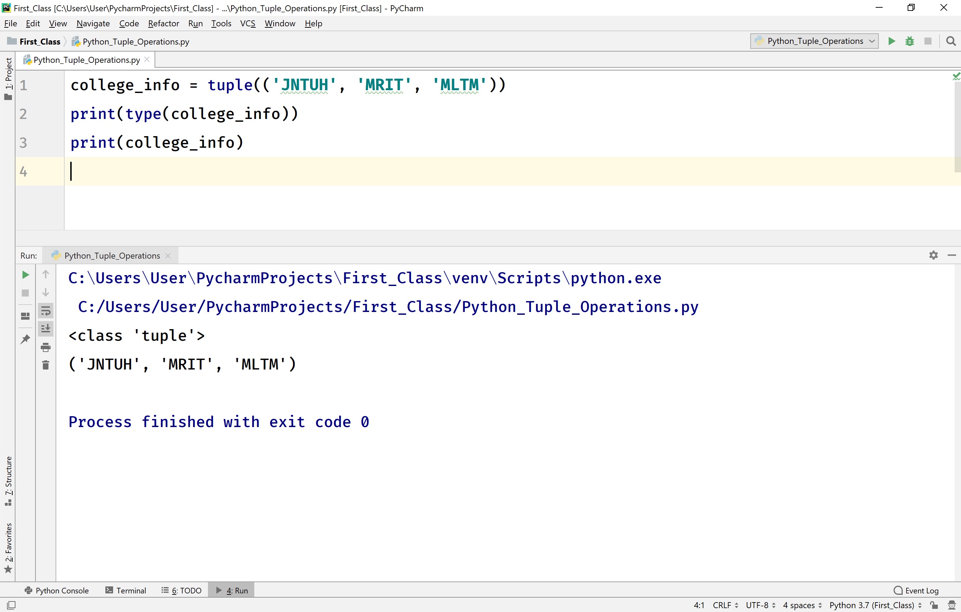Rerun the program in the Run panel

pos(25,274)
